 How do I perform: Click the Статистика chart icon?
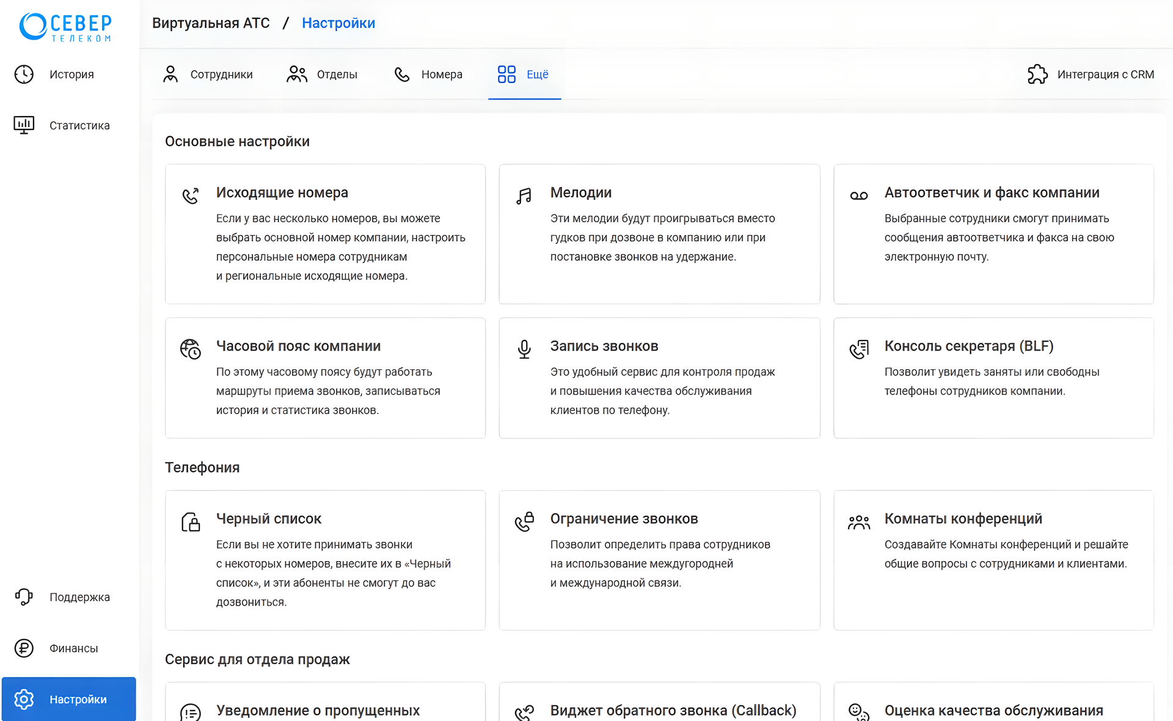point(24,125)
